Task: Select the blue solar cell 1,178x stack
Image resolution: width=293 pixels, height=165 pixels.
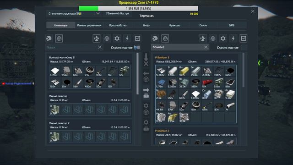Action: [x=161, y=82]
